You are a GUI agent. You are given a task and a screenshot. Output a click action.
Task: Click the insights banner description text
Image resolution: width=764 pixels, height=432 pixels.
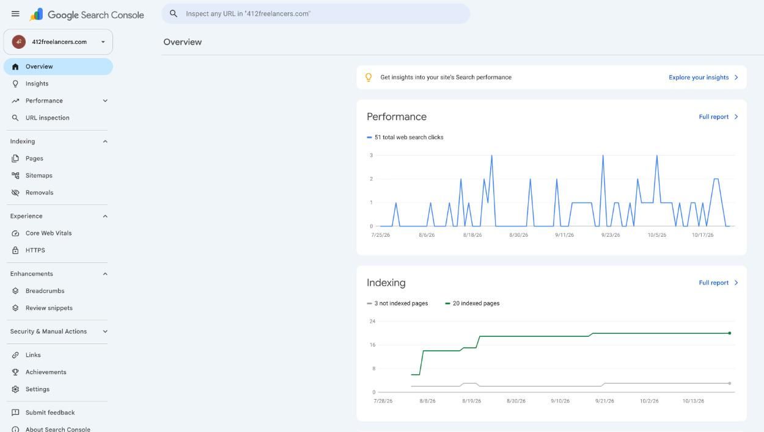(x=446, y=77)
